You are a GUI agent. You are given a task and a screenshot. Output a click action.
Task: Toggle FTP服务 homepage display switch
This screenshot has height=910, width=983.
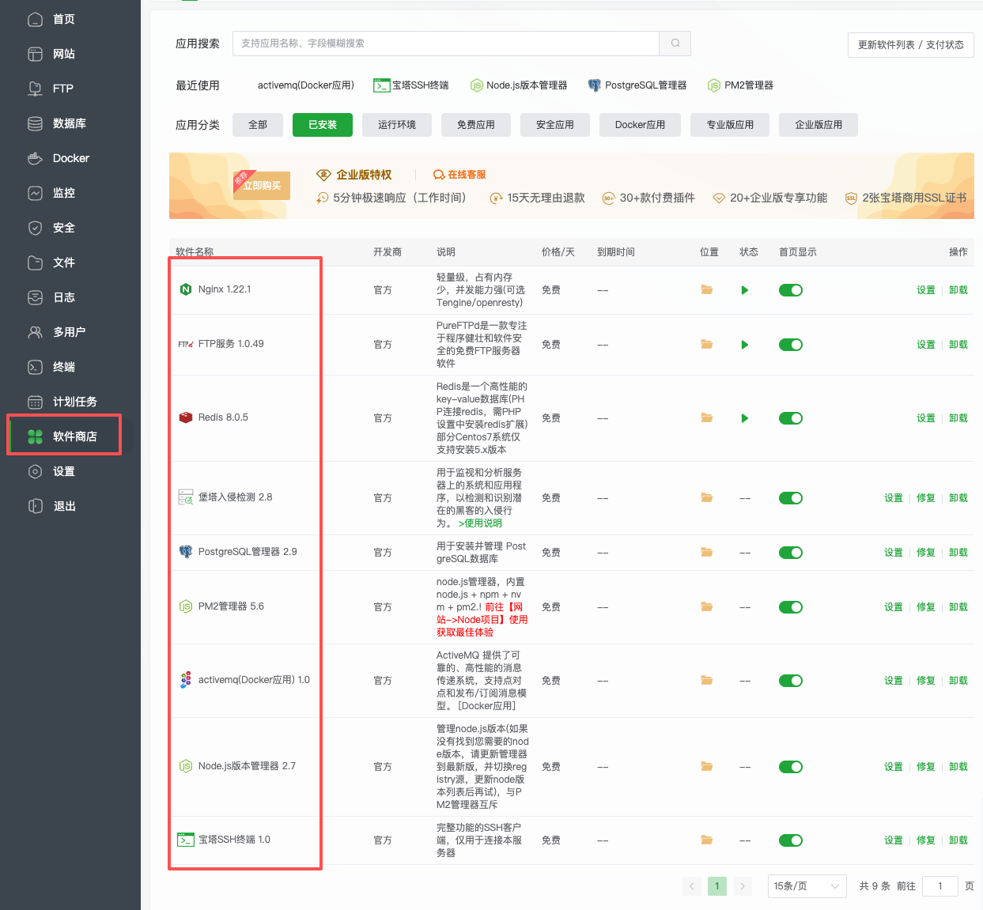(x=791, y=345)
